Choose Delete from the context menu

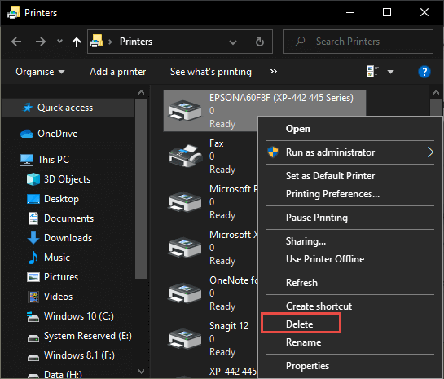click(299, 324)
